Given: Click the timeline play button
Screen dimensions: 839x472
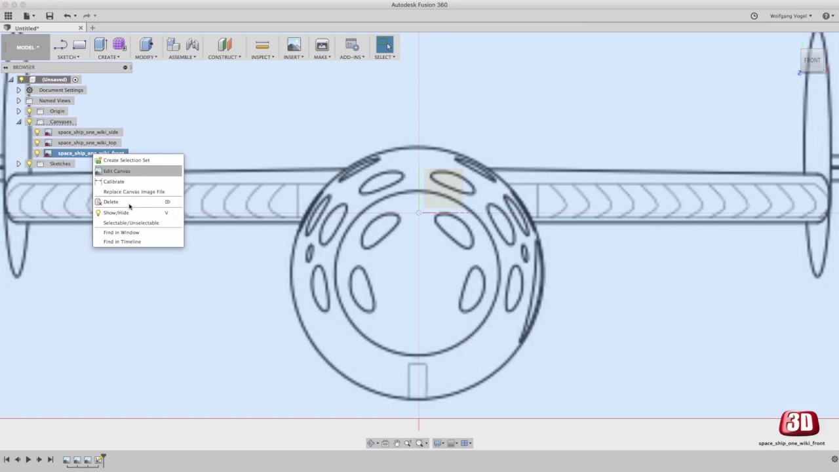Looking at the screenshot, I should 28,460.
